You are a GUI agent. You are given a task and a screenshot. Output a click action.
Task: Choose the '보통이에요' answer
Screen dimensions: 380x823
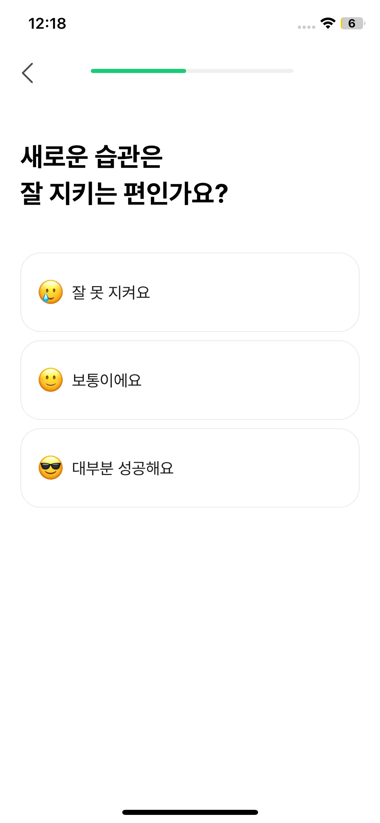pyautogui.click(x=107, y=380)
